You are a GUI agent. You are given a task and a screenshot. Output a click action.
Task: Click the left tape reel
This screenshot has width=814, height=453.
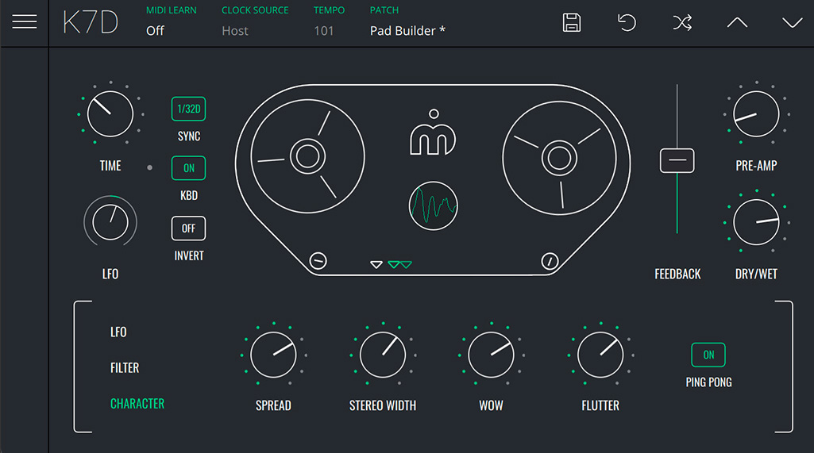tap(307, 156)
